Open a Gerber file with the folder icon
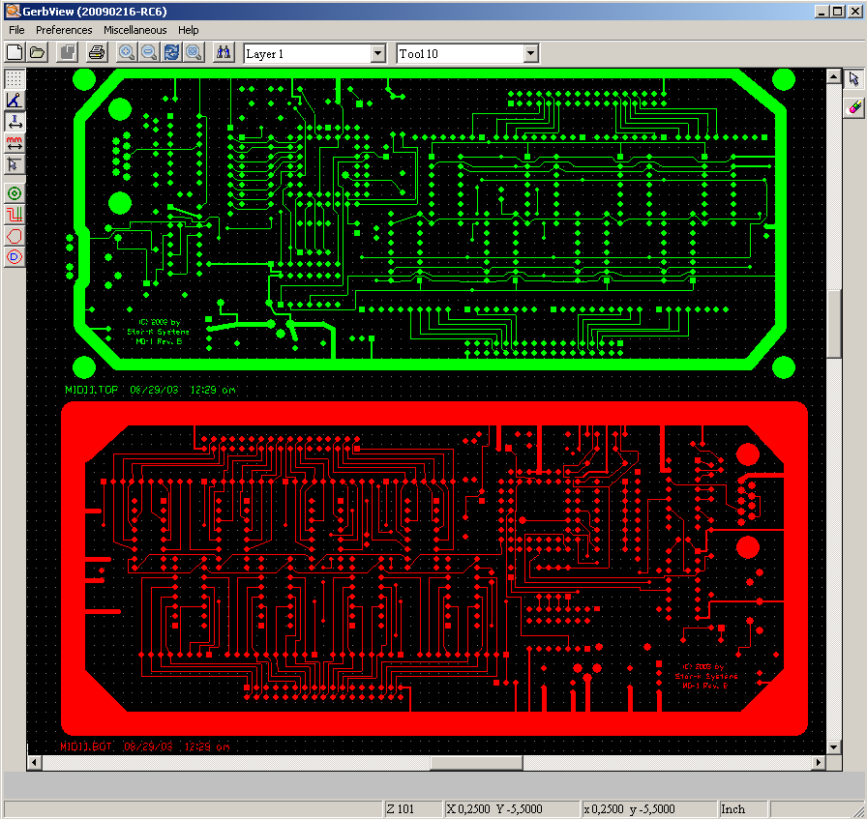 point(37,53)
